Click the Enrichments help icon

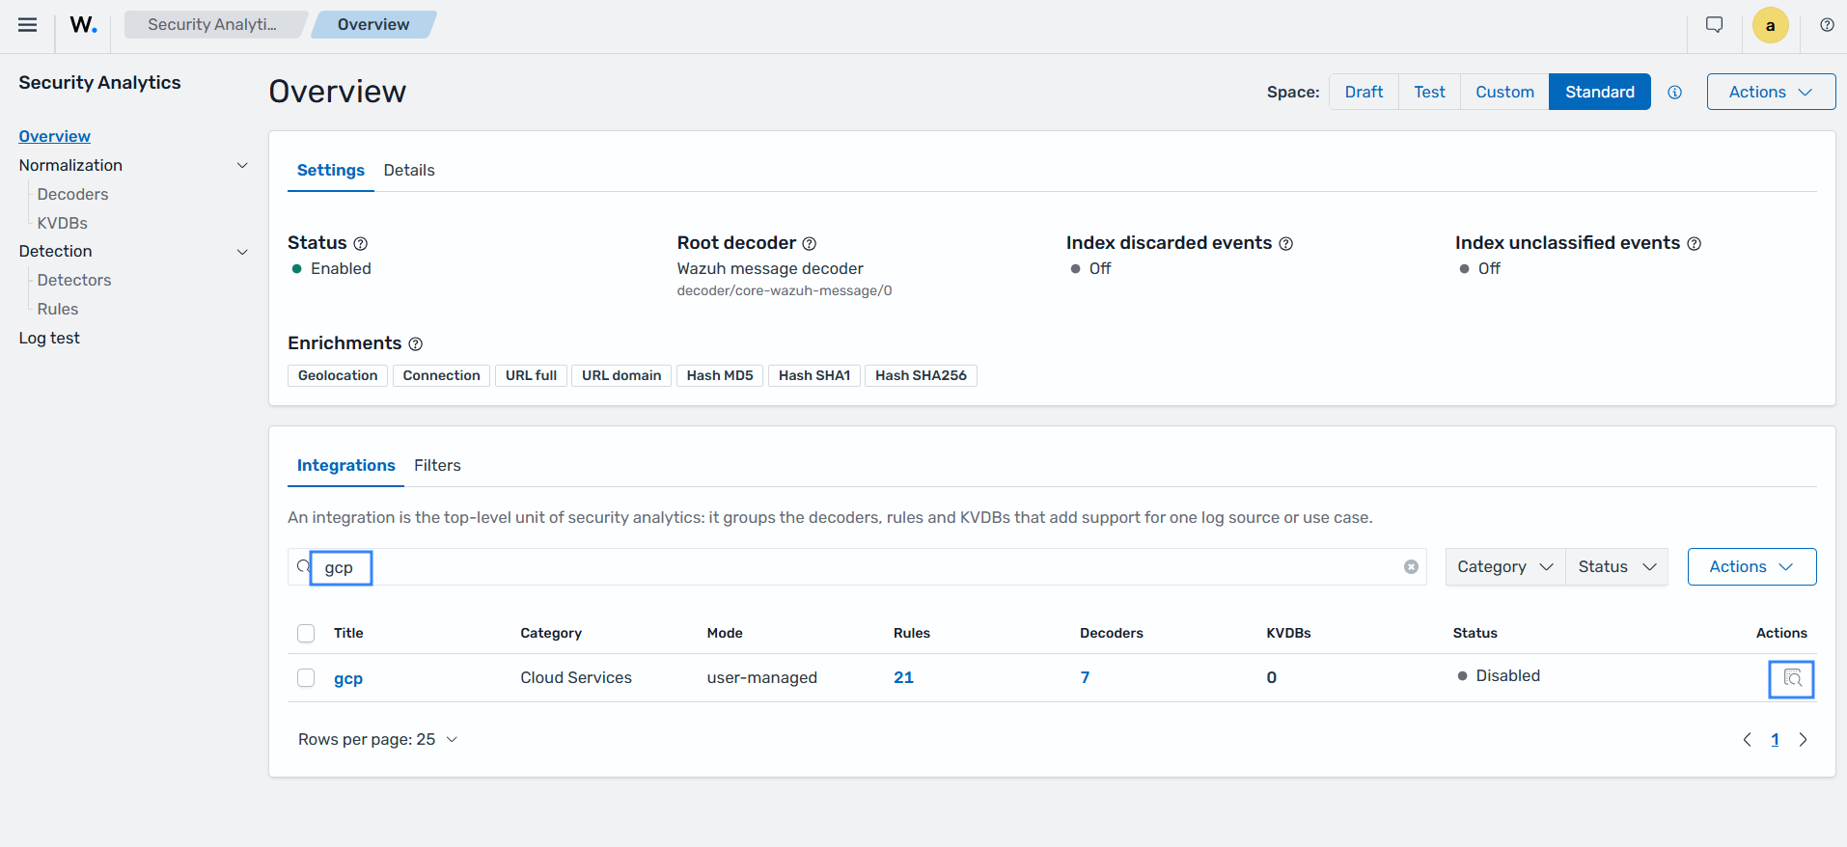coord(416,344)
